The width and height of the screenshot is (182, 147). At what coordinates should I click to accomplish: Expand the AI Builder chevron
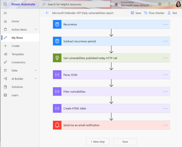[36, 78]
